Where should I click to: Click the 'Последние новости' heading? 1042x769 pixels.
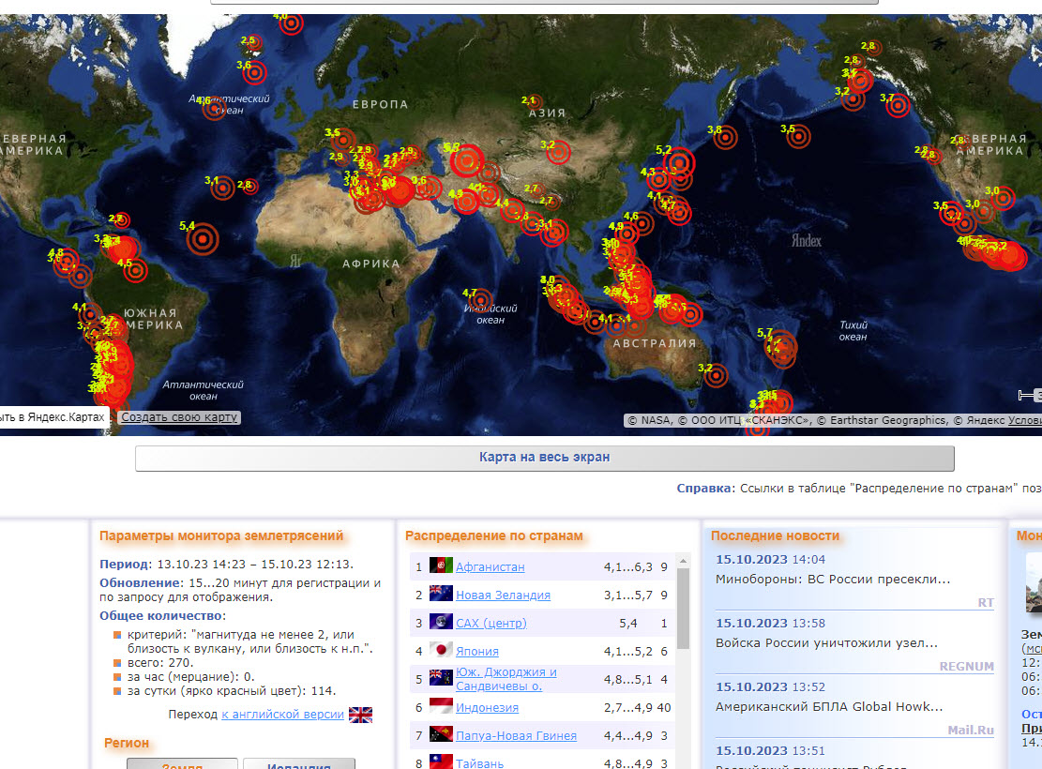coord(775,535)
